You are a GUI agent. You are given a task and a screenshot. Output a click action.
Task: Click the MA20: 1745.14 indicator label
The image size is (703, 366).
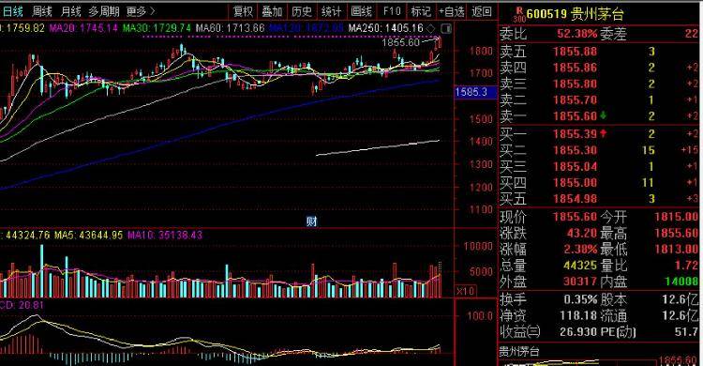(x=83, y=29)
